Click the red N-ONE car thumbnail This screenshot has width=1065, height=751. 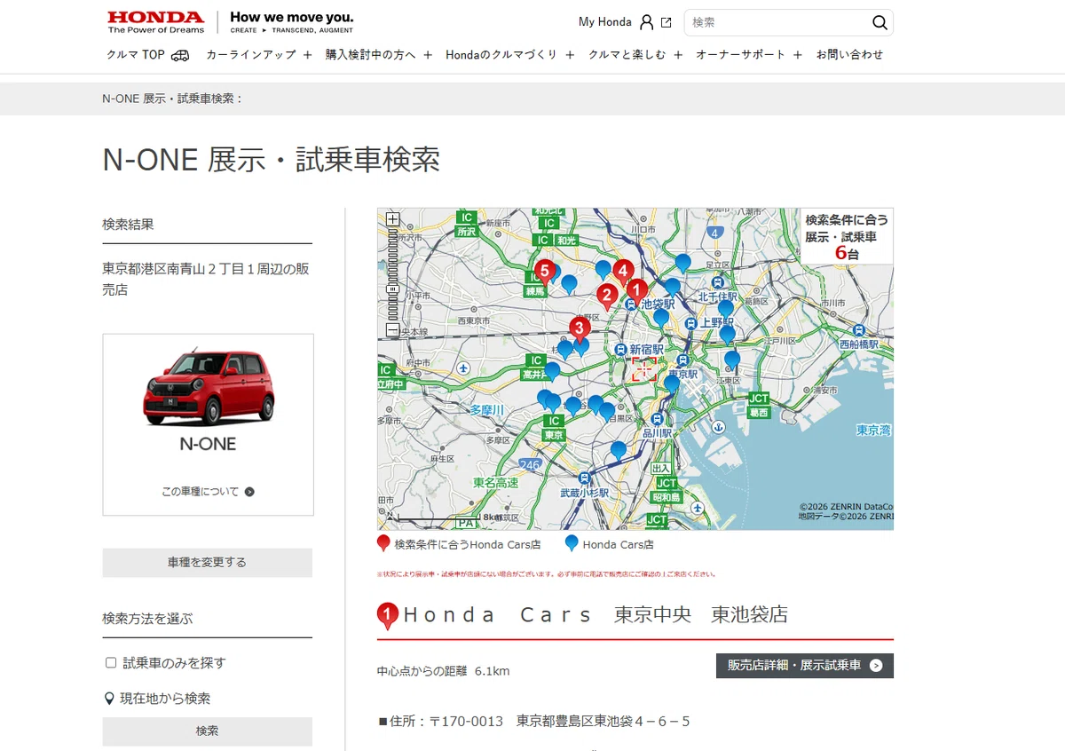[209, 388]
